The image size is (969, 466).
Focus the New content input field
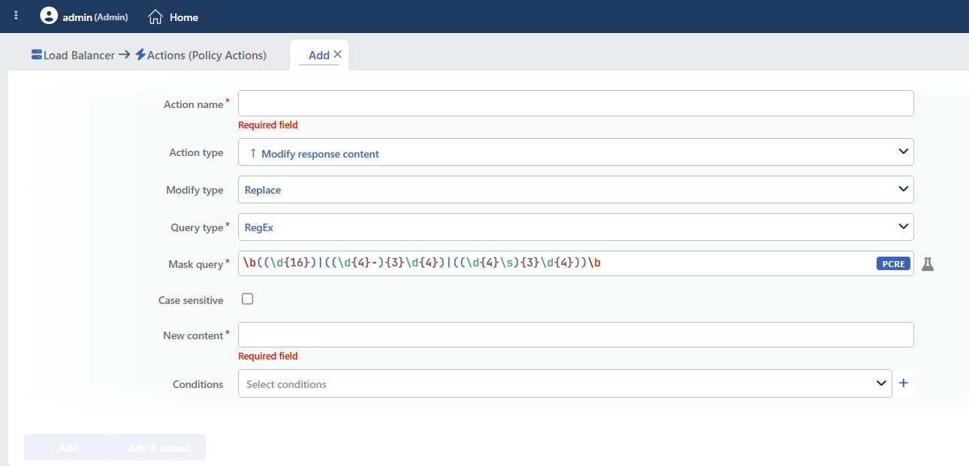click(576, 335)
